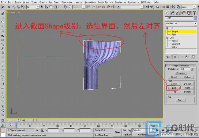
Task: Switch to the Create panel tab
Action: [x=167, y=13]
